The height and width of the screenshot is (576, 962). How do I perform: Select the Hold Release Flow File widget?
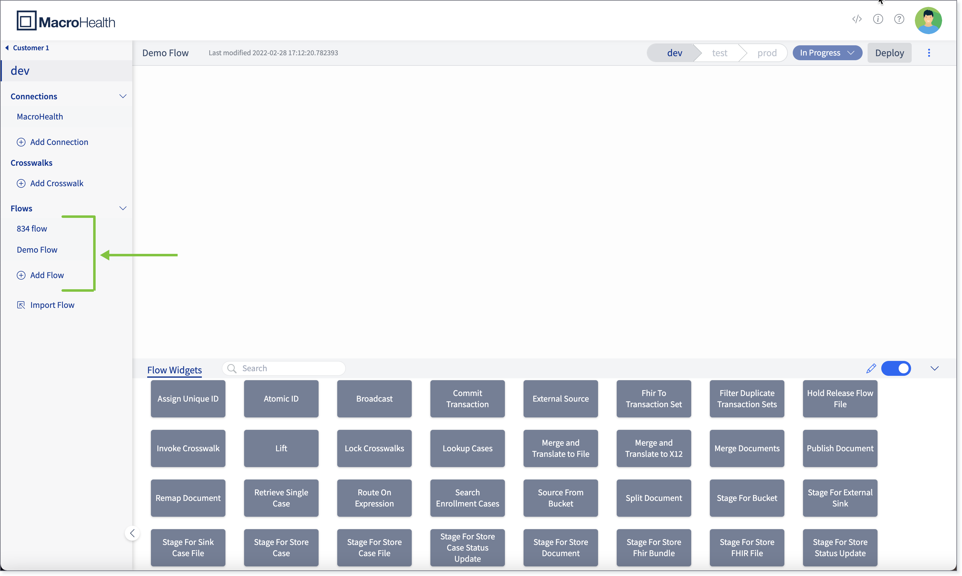pos(841,398)
